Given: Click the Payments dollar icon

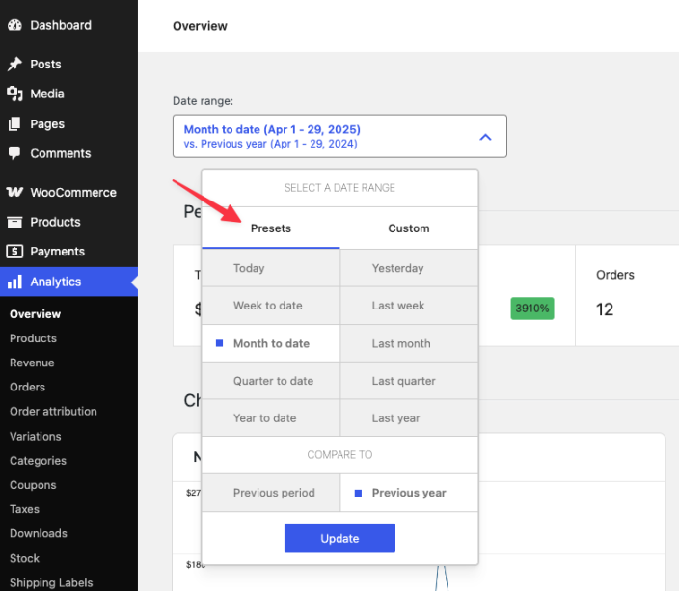Looking at the screenshot, I should tap(14, 252).
